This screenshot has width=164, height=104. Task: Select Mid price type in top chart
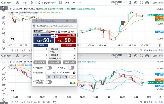click(67, 3)
